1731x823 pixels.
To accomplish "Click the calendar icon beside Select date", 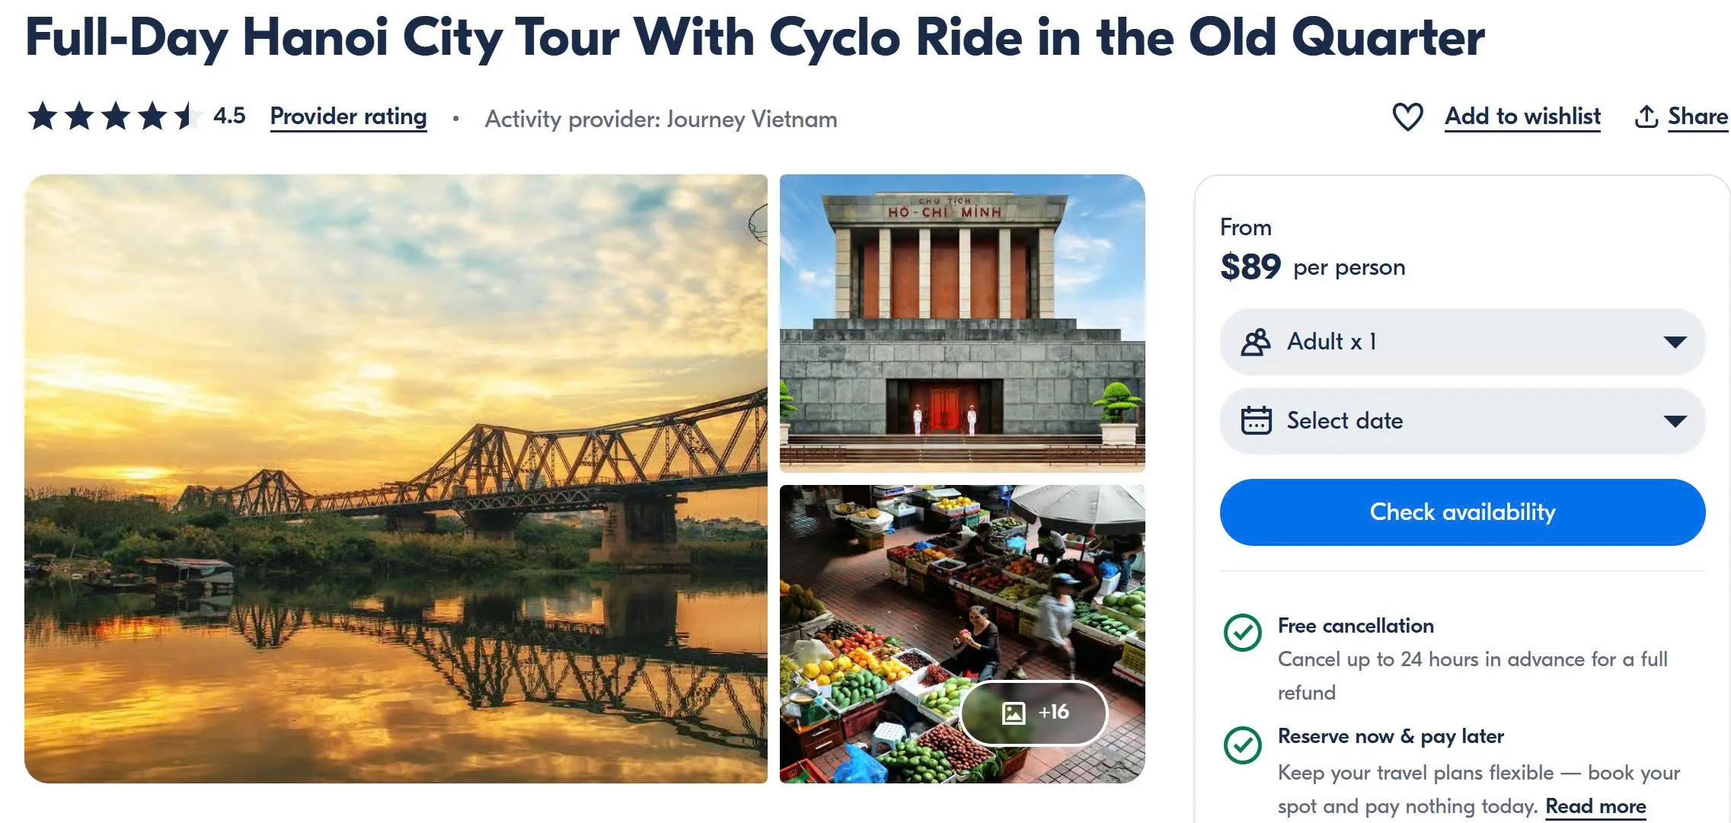I will (1258, 420).
